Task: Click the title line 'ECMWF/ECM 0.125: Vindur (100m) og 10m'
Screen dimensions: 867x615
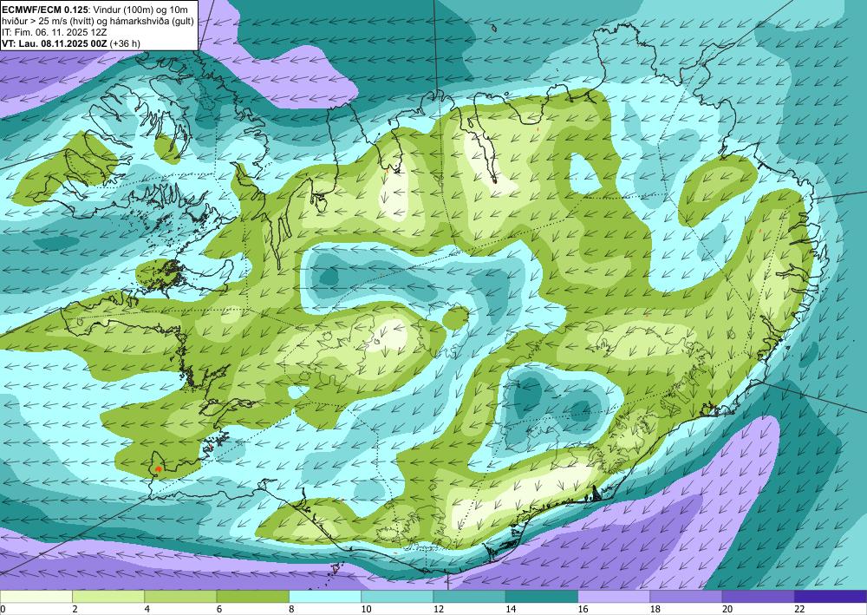Action: [95, 9]
